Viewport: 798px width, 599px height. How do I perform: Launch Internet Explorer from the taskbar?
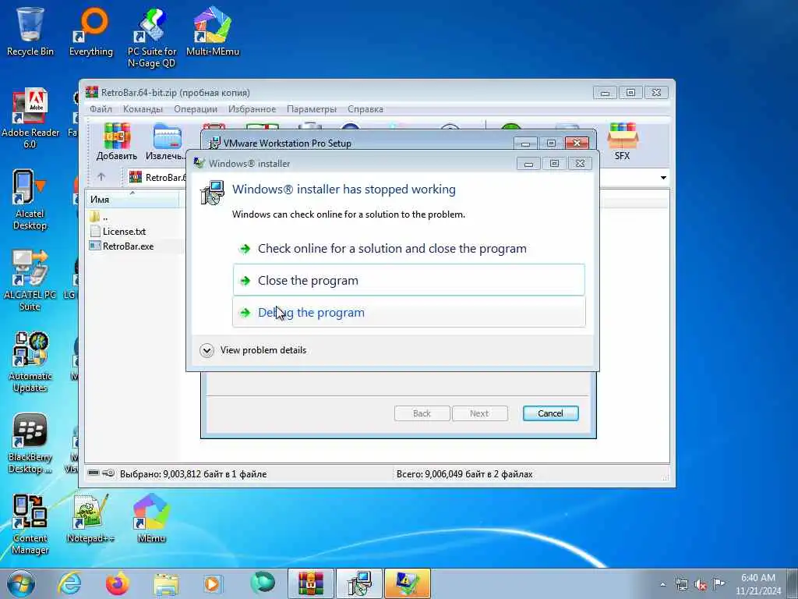69,583
